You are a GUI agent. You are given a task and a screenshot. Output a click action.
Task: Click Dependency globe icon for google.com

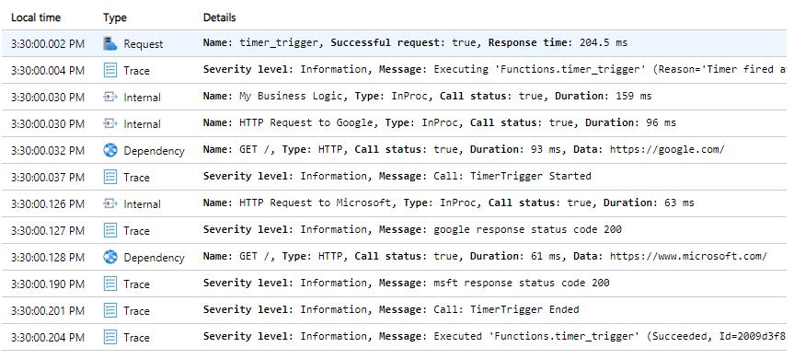tap(110, 150)
